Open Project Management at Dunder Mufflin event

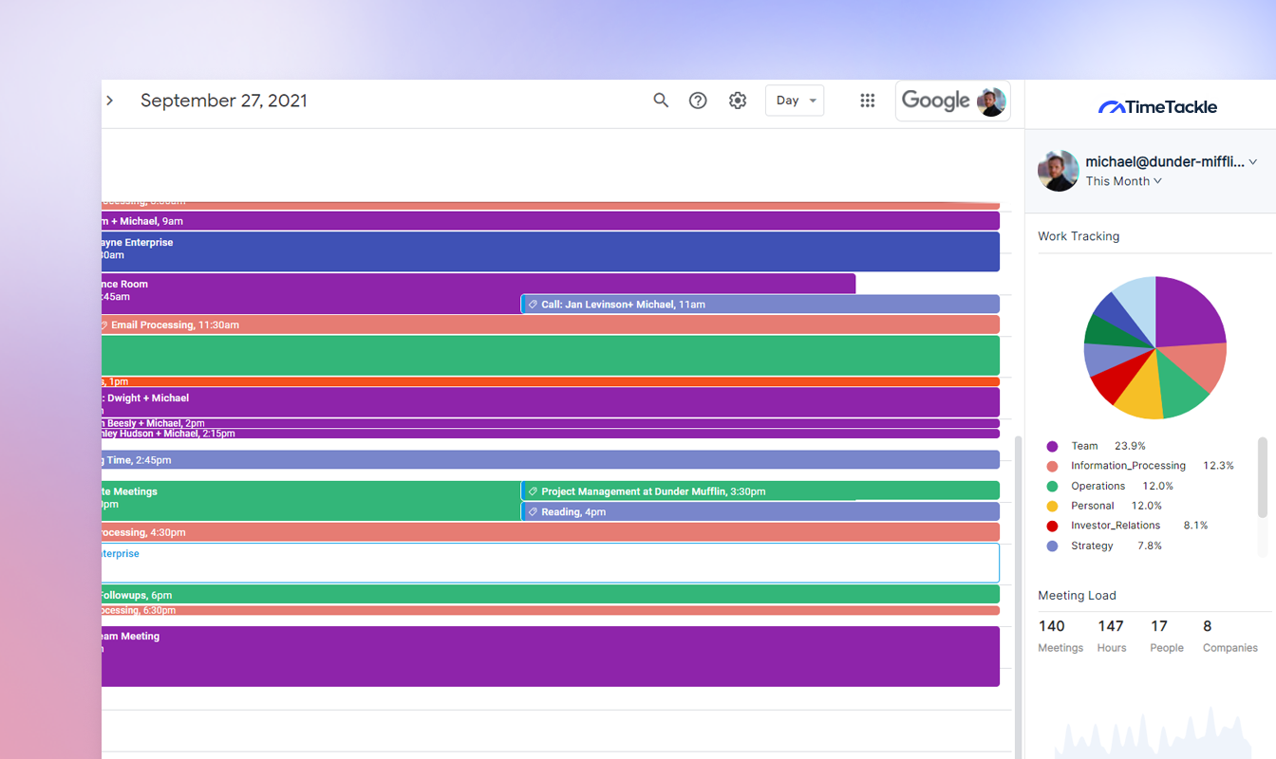[x=760, y=491]
